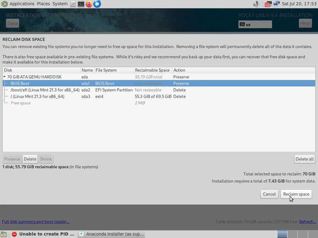The image size is (318, 238).
Task: Sort by the File System column header
Action: tap(114, 70)
